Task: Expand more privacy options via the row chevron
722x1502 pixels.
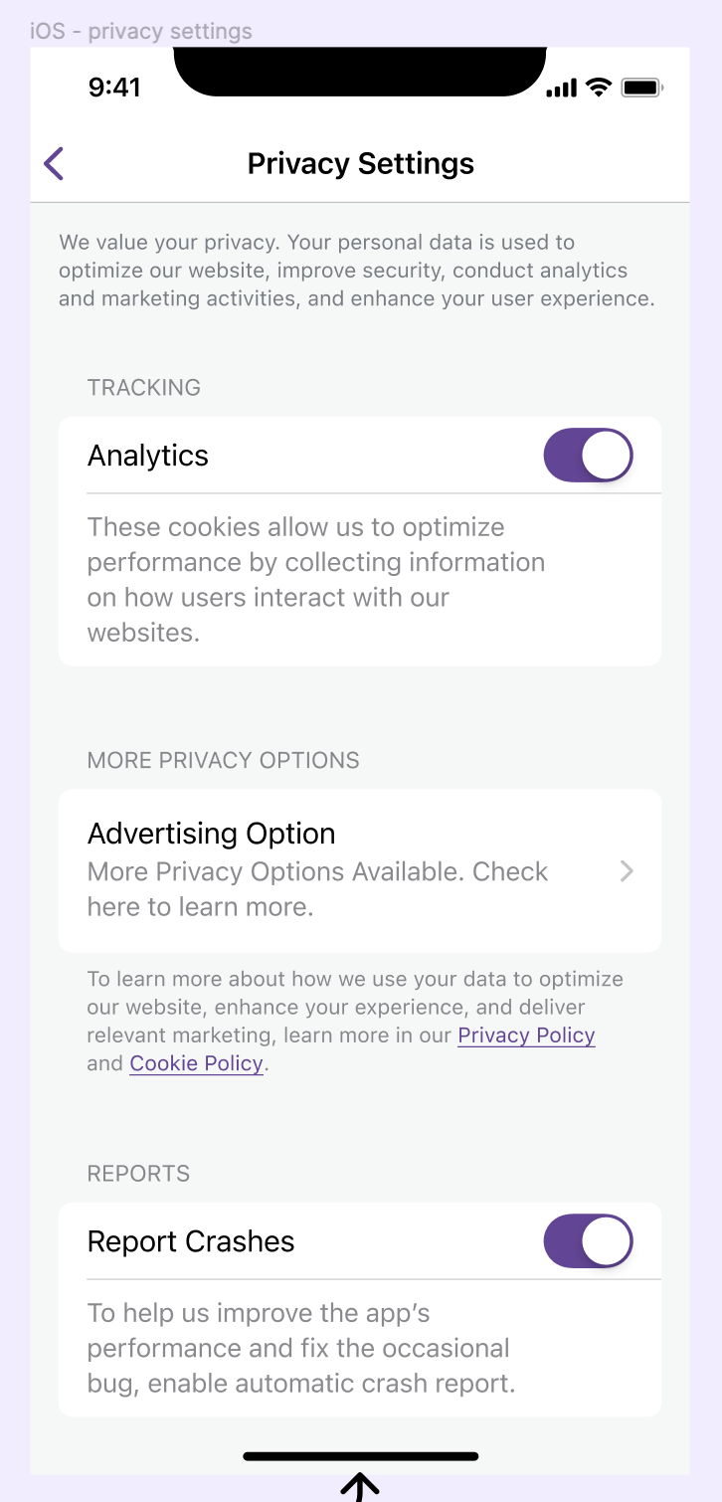Action: tap(627, 870)
